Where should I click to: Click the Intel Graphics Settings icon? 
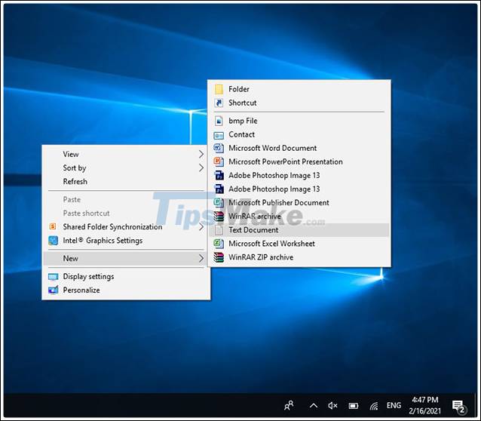53,241
